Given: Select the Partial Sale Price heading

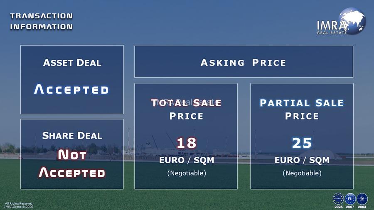Looking at the screenshot, I should tap(302, 109).
